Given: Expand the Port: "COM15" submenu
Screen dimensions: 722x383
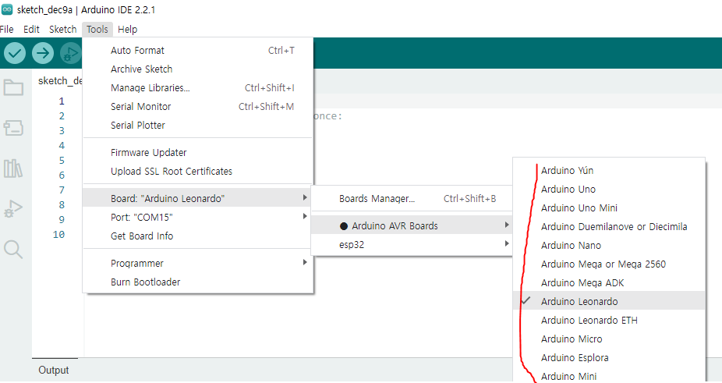Looking at the screenshot, I should (x=198, y=217).
